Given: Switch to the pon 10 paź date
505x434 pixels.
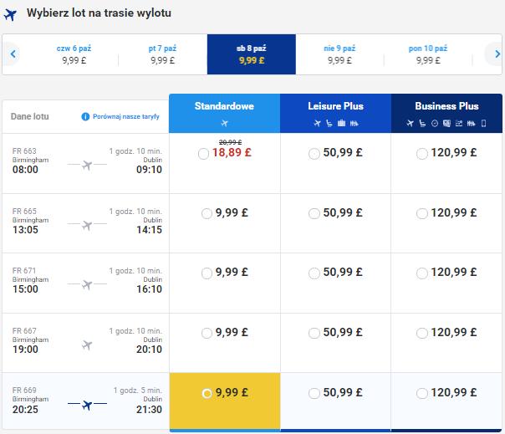Looking at the screenshot, I should pos(428,54).
